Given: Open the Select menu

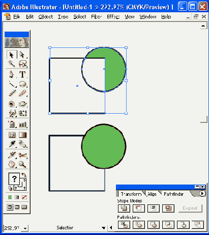Looking at the screenshot, I should [x=80, y=17].
